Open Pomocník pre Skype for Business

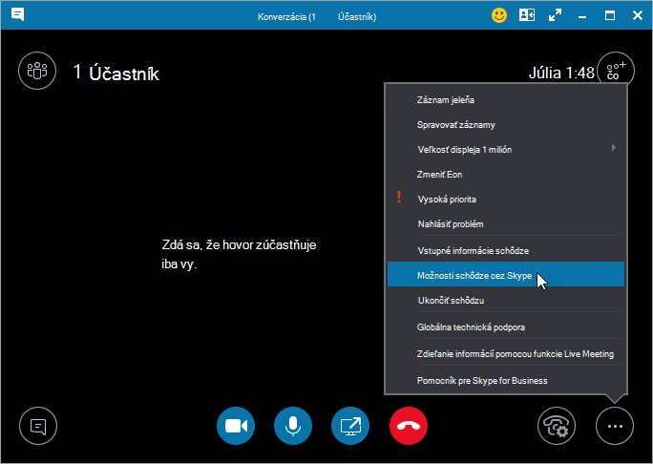[506, 381]
